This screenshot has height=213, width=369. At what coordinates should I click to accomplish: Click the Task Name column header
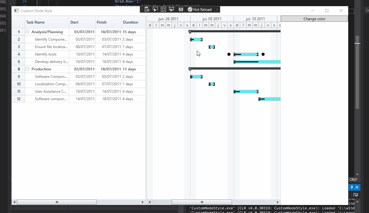(x=47, y=22)
